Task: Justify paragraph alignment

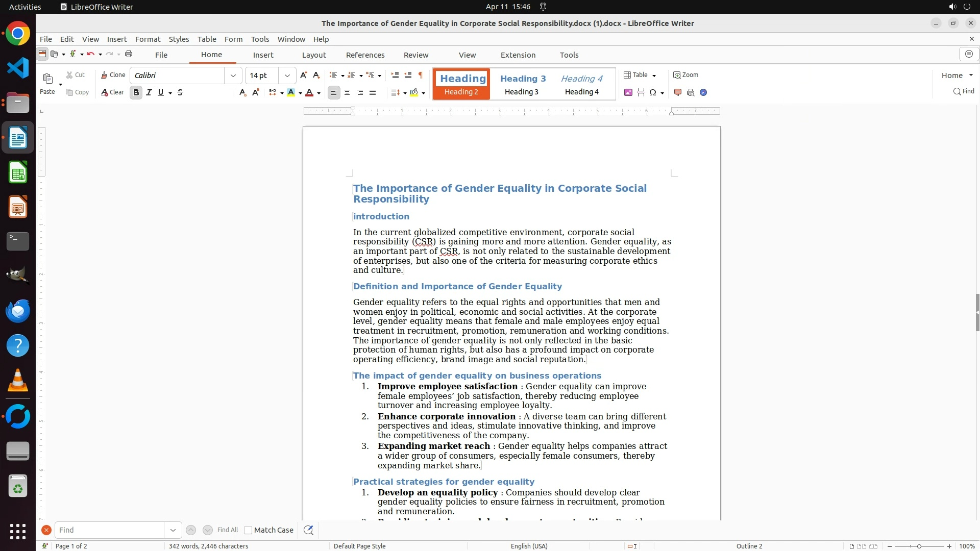Action: pyautogui.click(x=373, y=92)
